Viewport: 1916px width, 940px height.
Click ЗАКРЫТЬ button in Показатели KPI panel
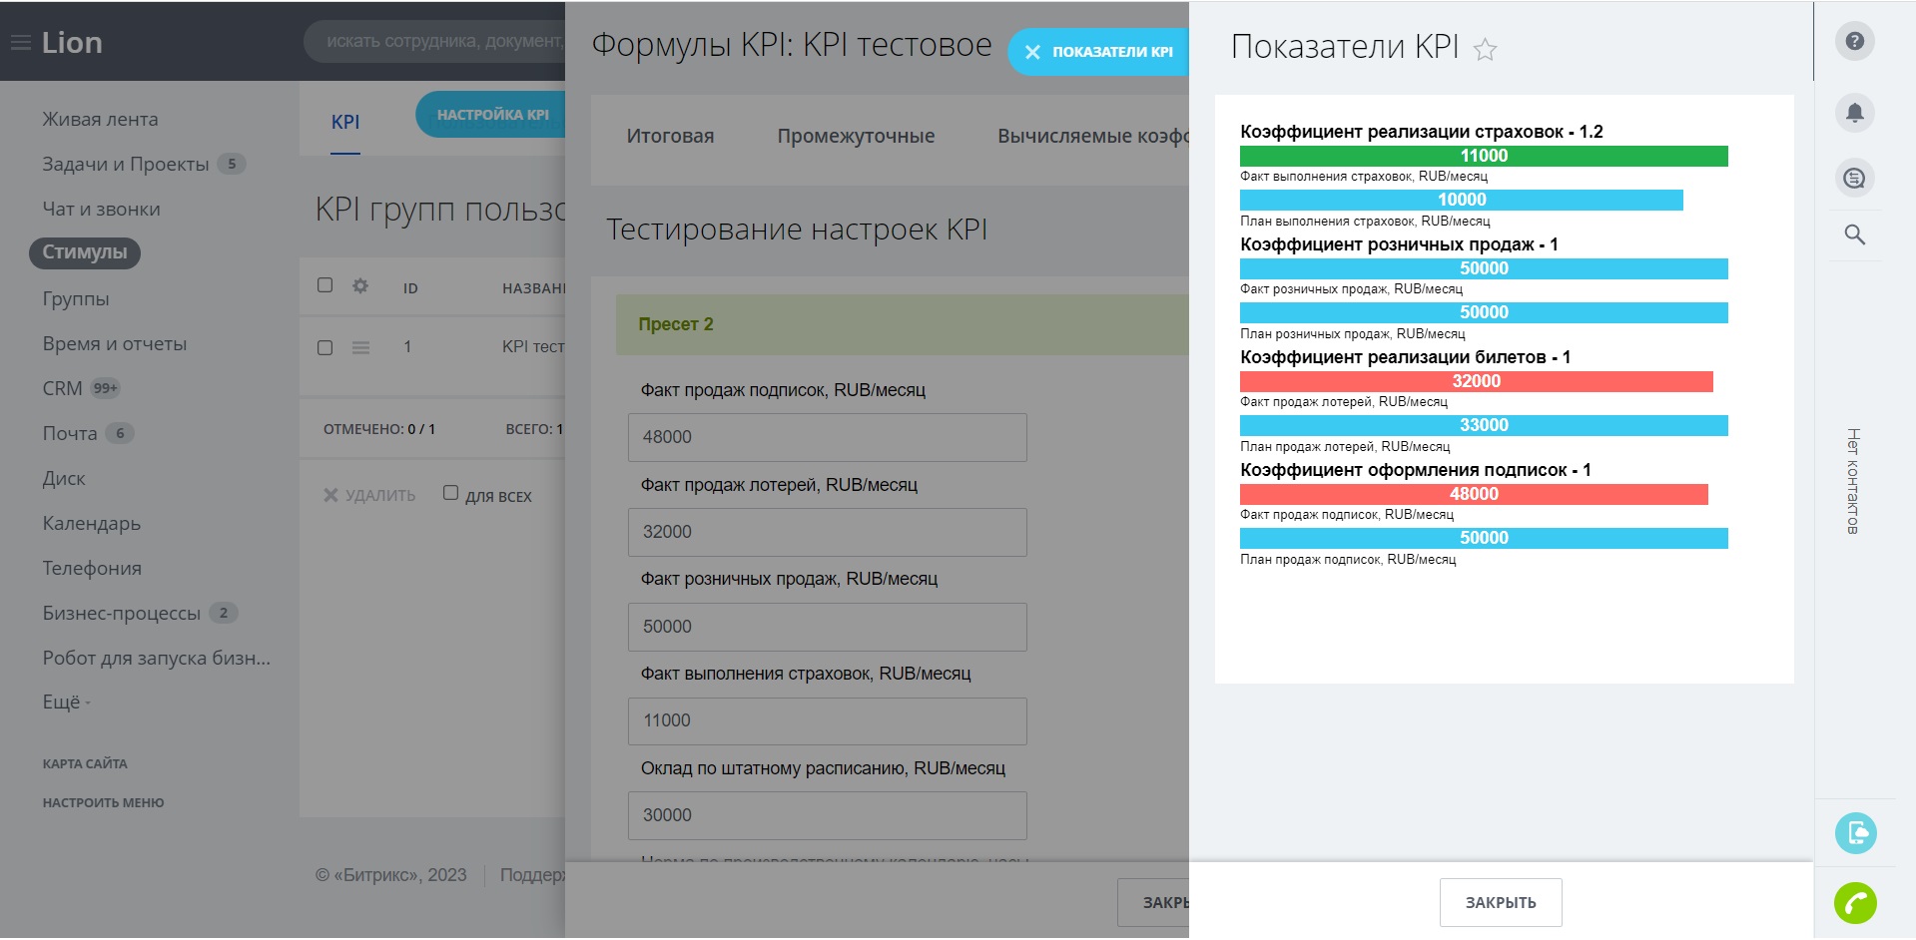(1500, 902)
